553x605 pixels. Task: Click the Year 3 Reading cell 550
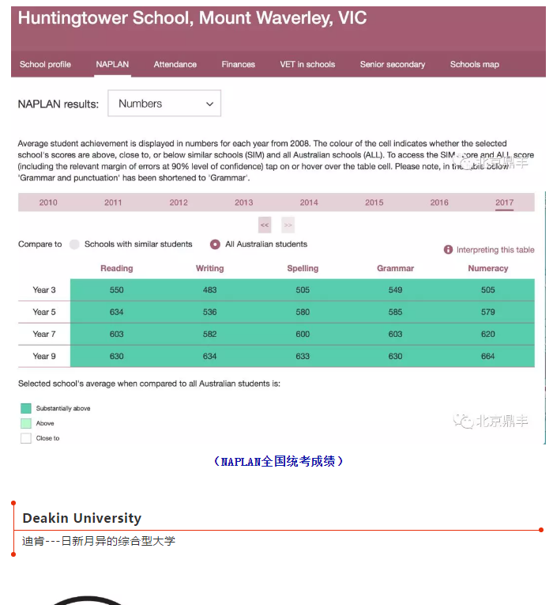point(116,290)
